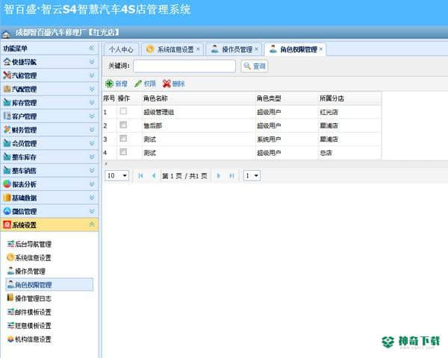
Task: Check the box for row 3
Action: [x=123, y=139]
